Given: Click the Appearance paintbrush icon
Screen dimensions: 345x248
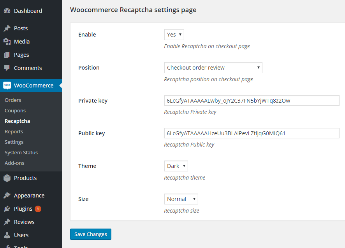Looking at the screenshot, I should click(7, 196).
